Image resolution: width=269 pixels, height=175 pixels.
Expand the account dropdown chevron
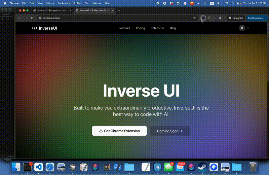pos(248,28)
